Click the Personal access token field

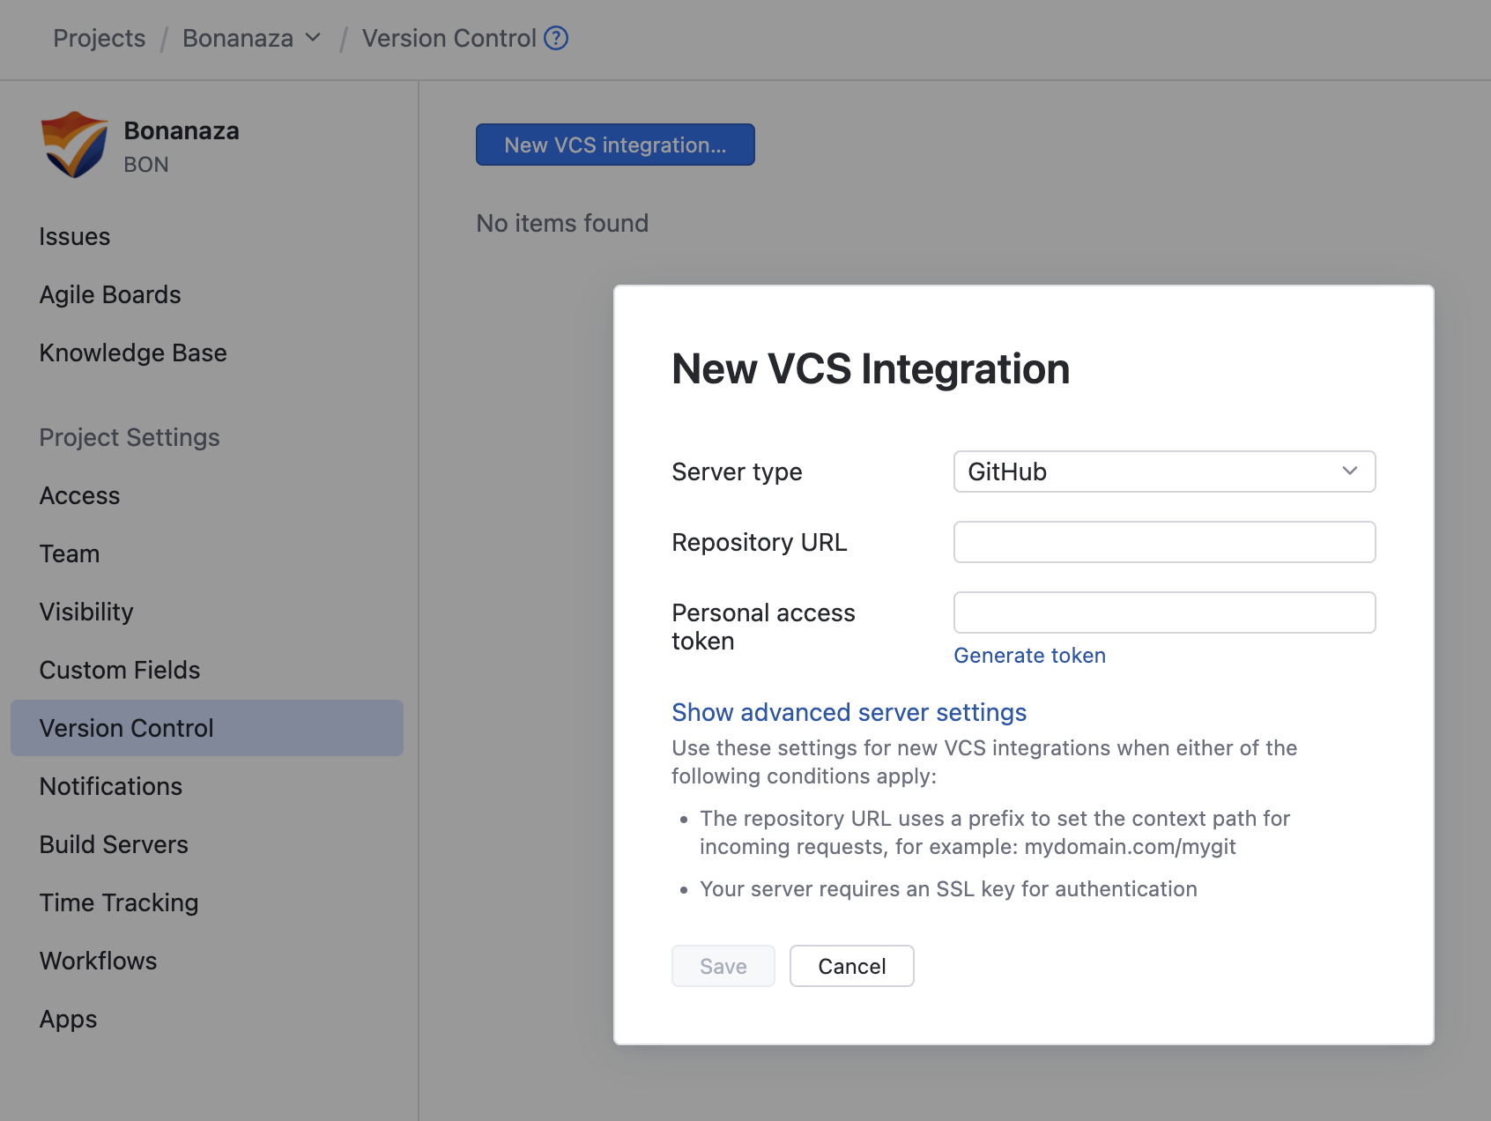(1163, 612)
